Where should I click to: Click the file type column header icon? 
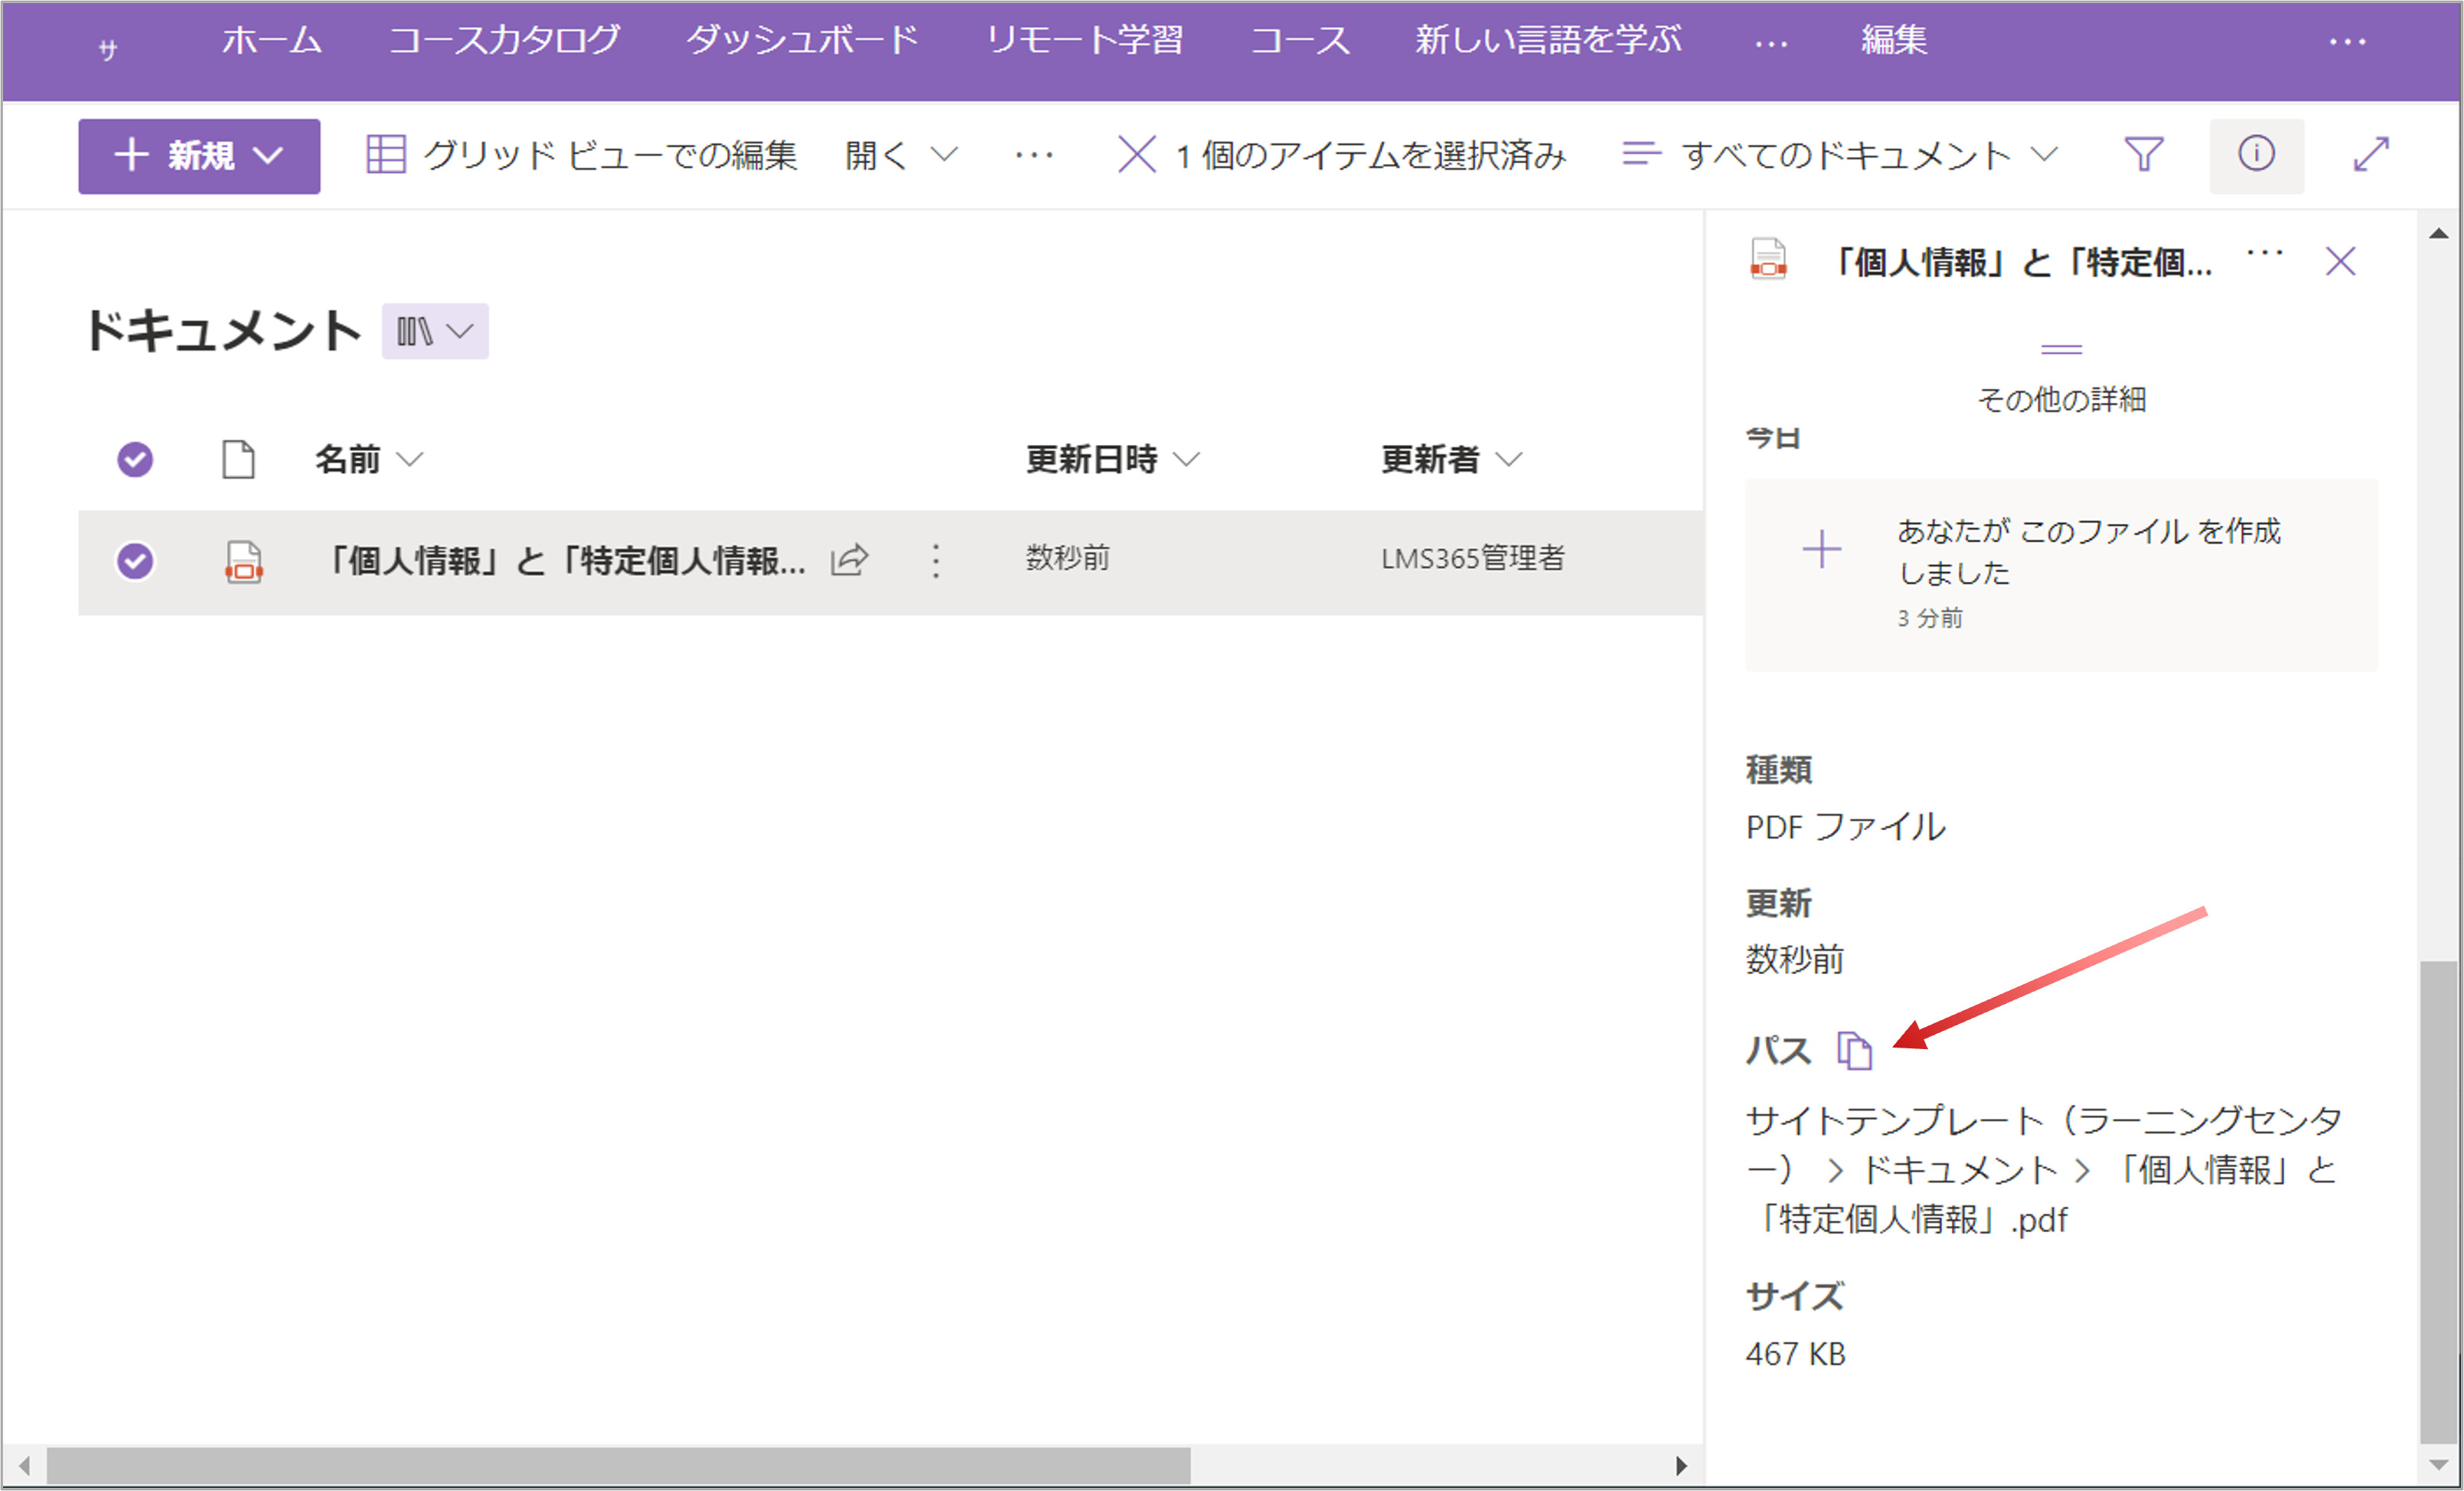pos(238,459)
